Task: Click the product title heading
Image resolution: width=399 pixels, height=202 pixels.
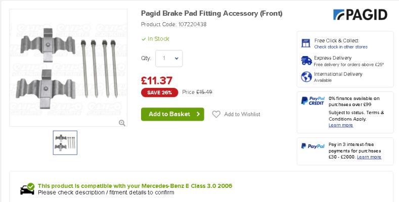Action: click(x=211, y=13)
